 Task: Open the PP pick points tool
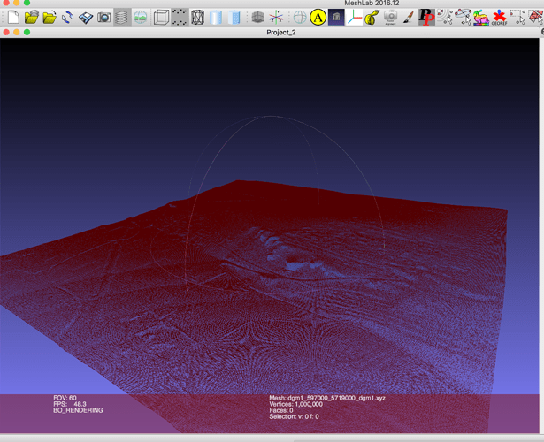coord(426,17)
